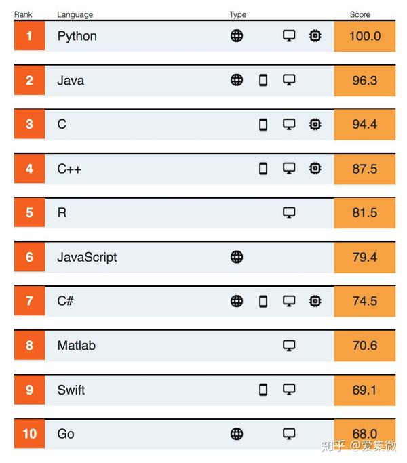This screenshot has width=407, height=463.
Task: Click the orange rank 1 badge
Action: 29,36
